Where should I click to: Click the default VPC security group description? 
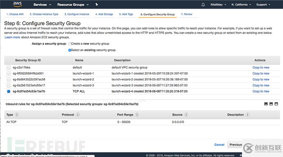tap(130, 67)
